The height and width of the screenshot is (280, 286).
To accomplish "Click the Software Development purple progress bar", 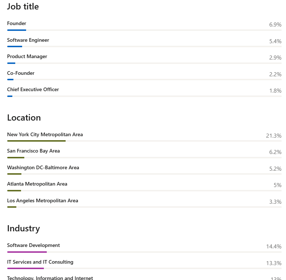I will pyautogui.click(x=27, y=252).
